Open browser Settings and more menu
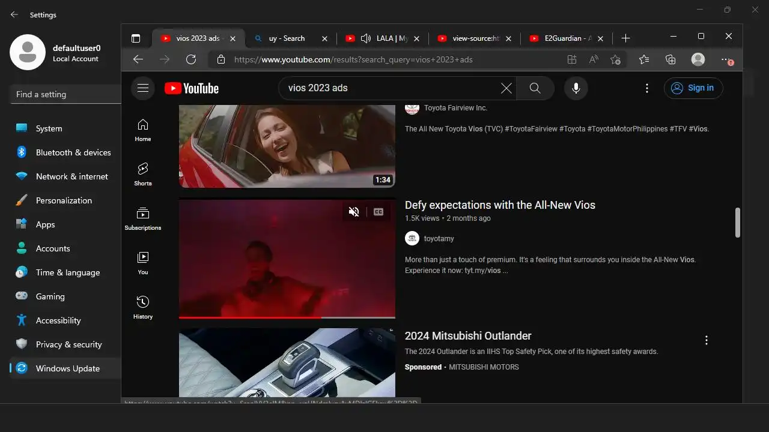Image resolution: width=769 pixels, height=432 pixels. point(727,60)
